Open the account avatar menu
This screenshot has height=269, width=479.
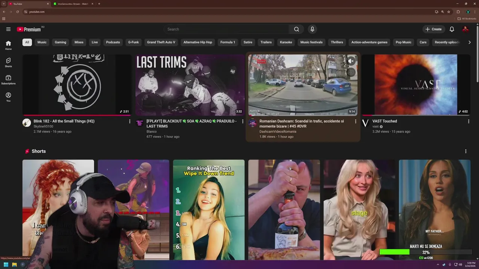point(466,29)
